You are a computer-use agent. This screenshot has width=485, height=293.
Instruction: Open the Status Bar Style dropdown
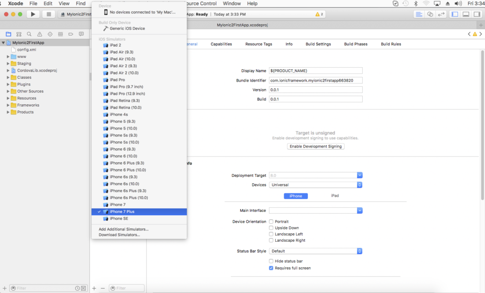click(359, 251)
